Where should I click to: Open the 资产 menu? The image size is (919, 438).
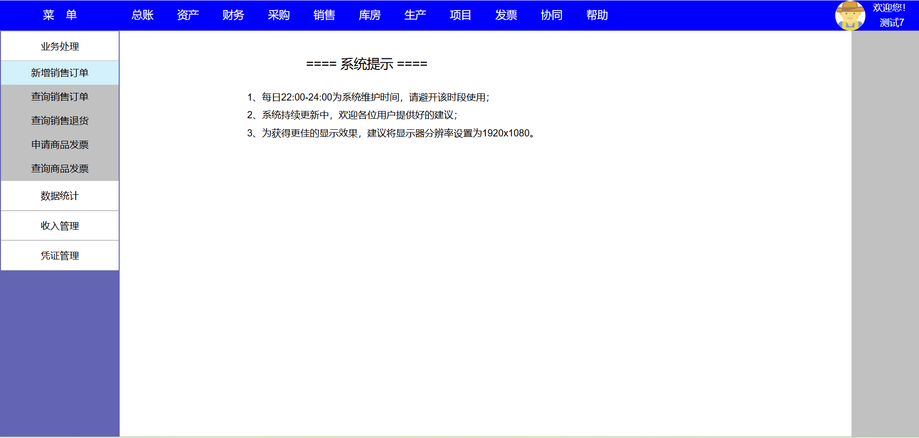click(188, 15)
